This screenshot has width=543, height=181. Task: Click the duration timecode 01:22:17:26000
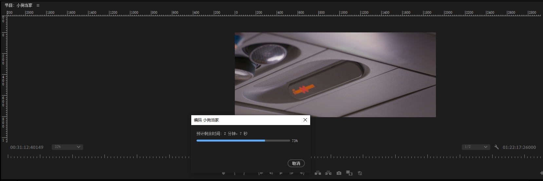click(x=519, y=147)
